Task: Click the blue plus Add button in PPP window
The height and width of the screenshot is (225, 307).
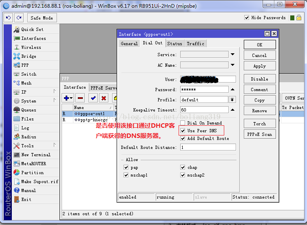Action: pyautogui.click(x=68, y=98)
